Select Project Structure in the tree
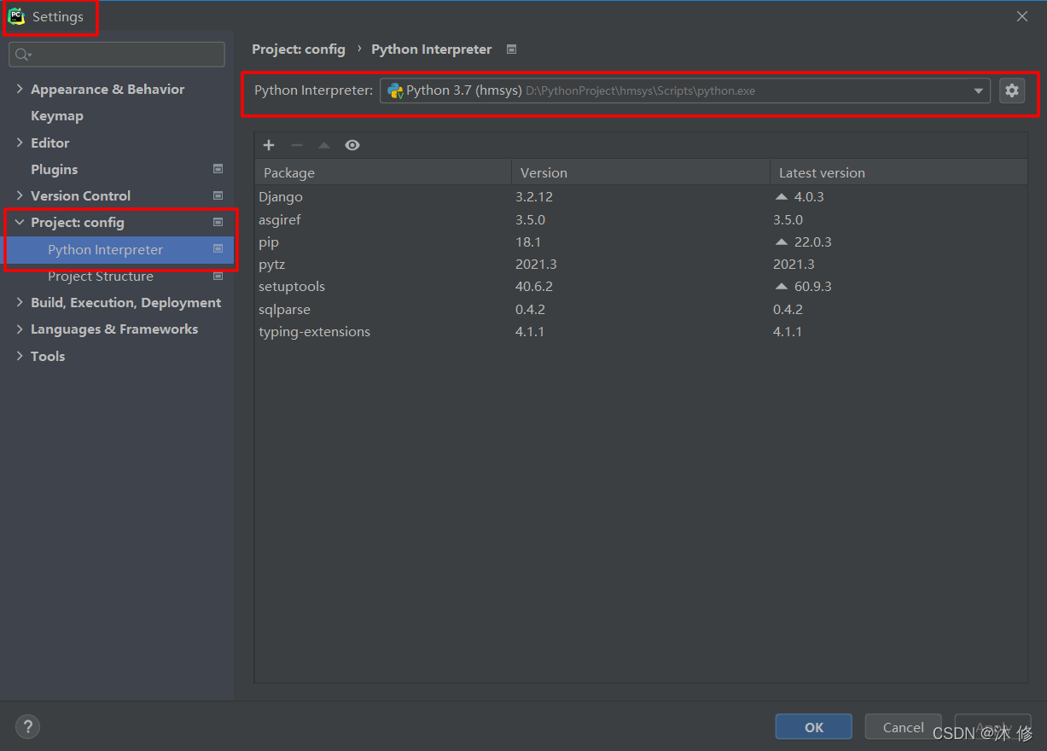Viewport: 1047px width, 751px height. [101, 276]
